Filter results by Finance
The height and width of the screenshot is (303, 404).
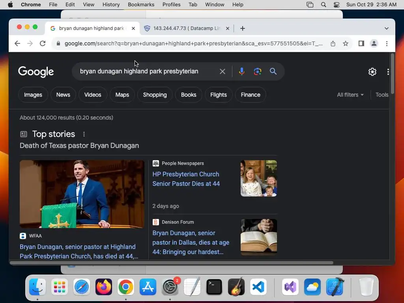click(x=251, y=95)
